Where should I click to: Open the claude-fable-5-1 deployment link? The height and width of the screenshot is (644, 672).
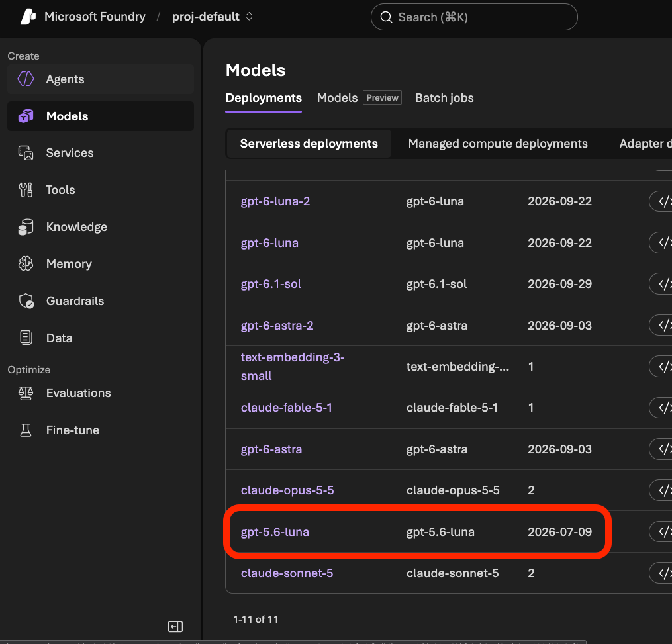click(x=286, y=408)
